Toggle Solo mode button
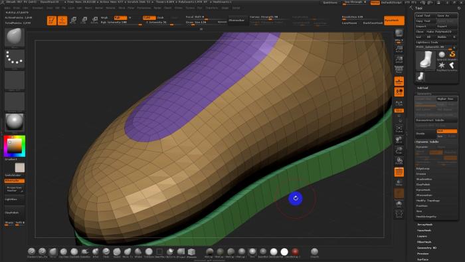 click(399, 204)
